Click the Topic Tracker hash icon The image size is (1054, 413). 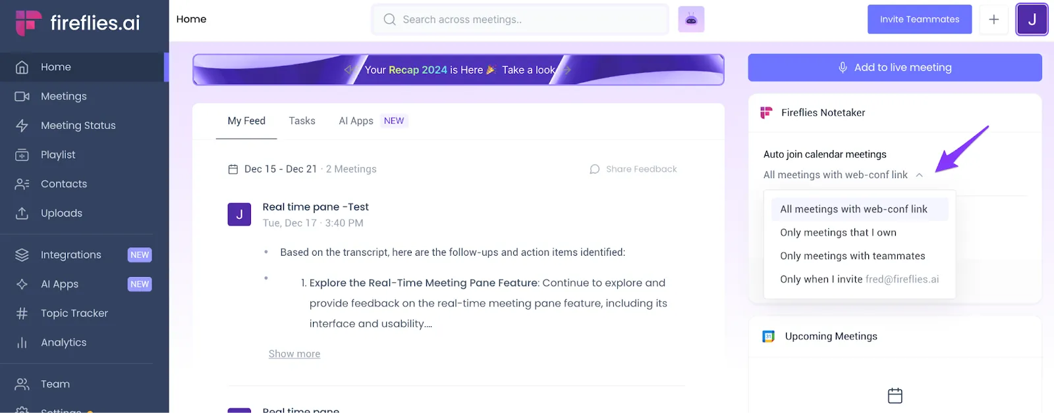pos(22,314)
